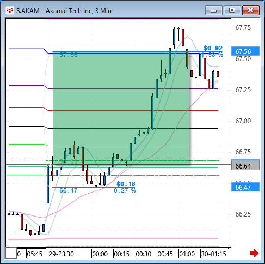Click the 66.47 stop level label on the chart
The image size is (265, 264).
pos(69,190)
